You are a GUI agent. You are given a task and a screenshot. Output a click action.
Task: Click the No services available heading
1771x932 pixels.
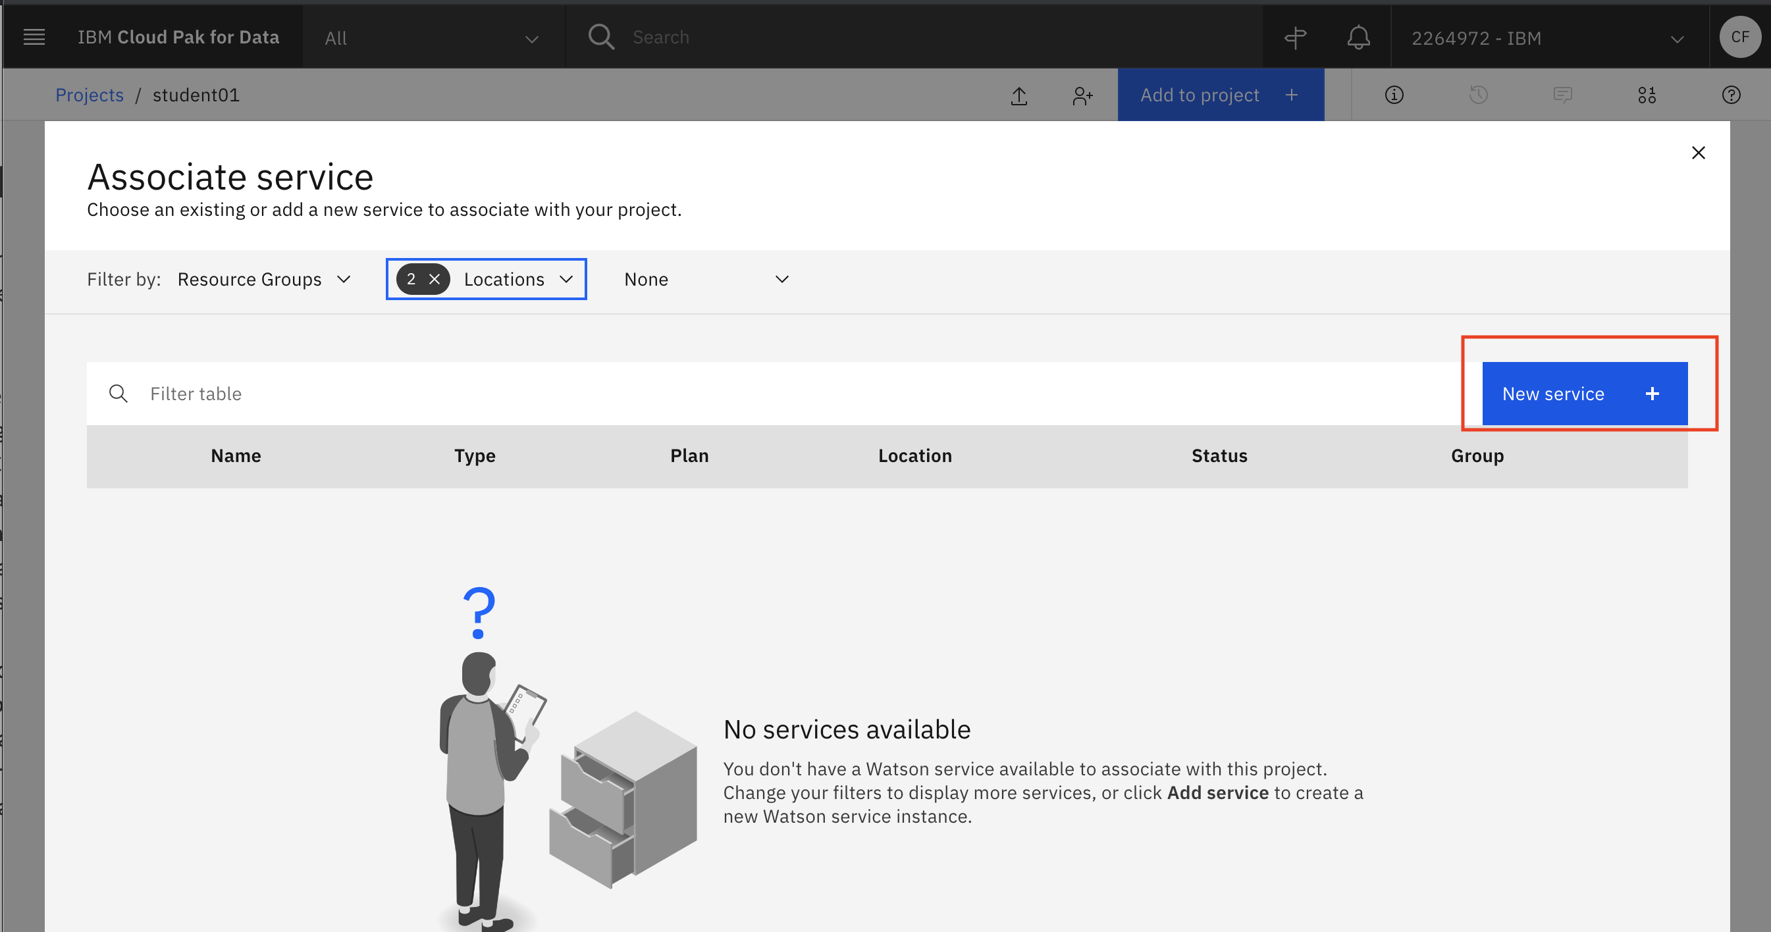coord(846,729)
